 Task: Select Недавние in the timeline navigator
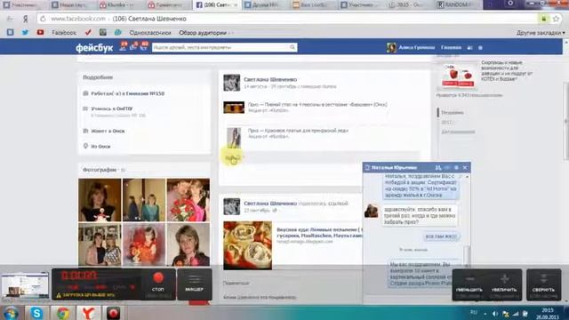pos(453,113)
